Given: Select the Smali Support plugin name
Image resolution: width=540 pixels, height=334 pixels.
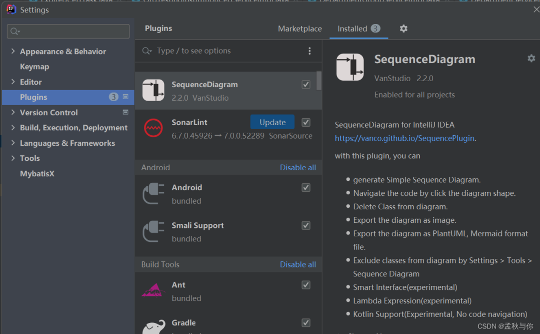Looking at the screenshot, I should 197,226.
